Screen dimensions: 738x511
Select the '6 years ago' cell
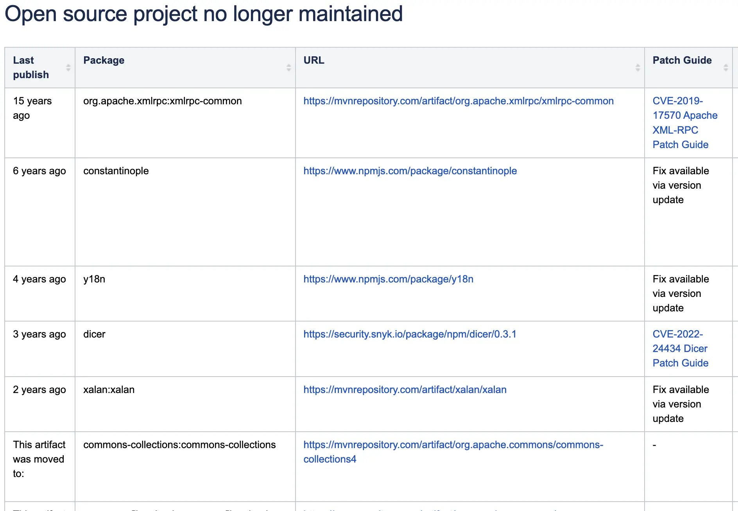point(40,212)
